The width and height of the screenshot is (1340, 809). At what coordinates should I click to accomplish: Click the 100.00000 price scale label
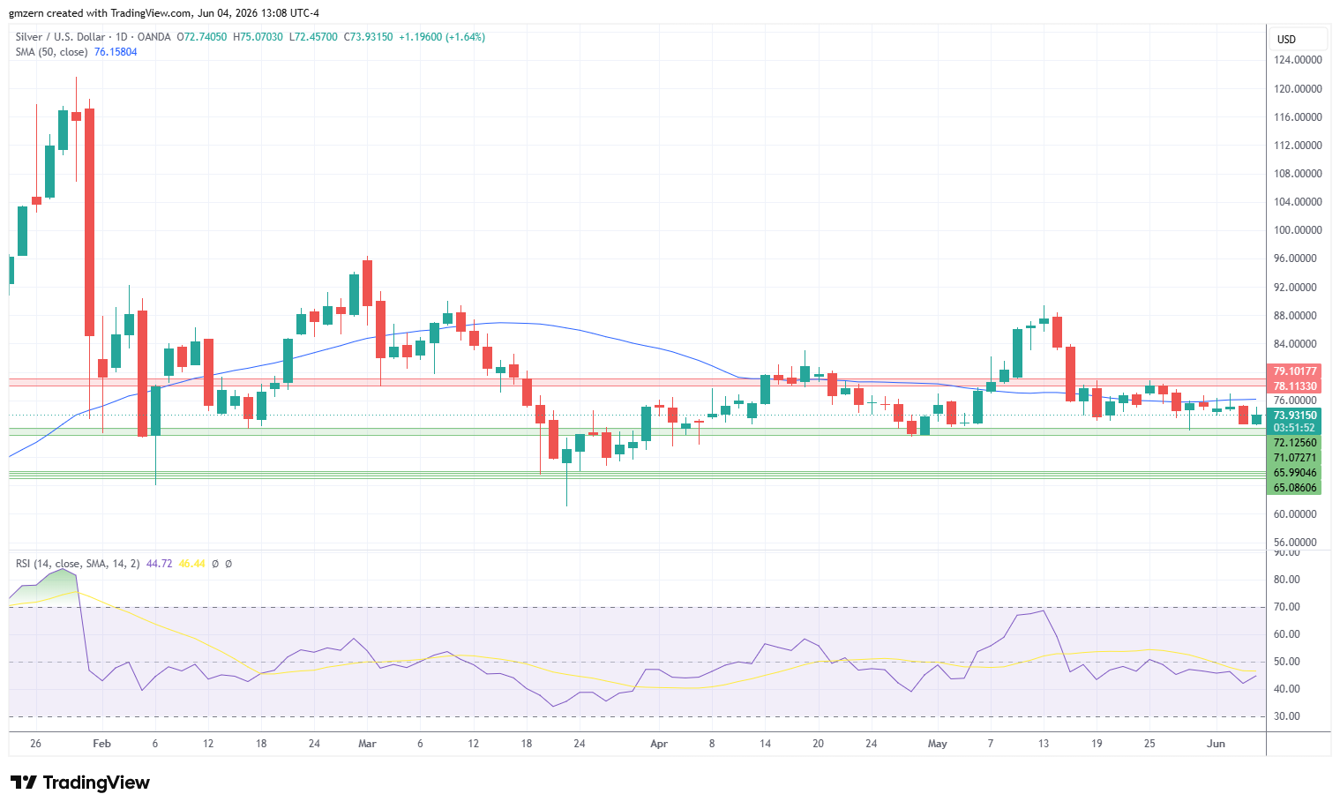[1297, 230]
